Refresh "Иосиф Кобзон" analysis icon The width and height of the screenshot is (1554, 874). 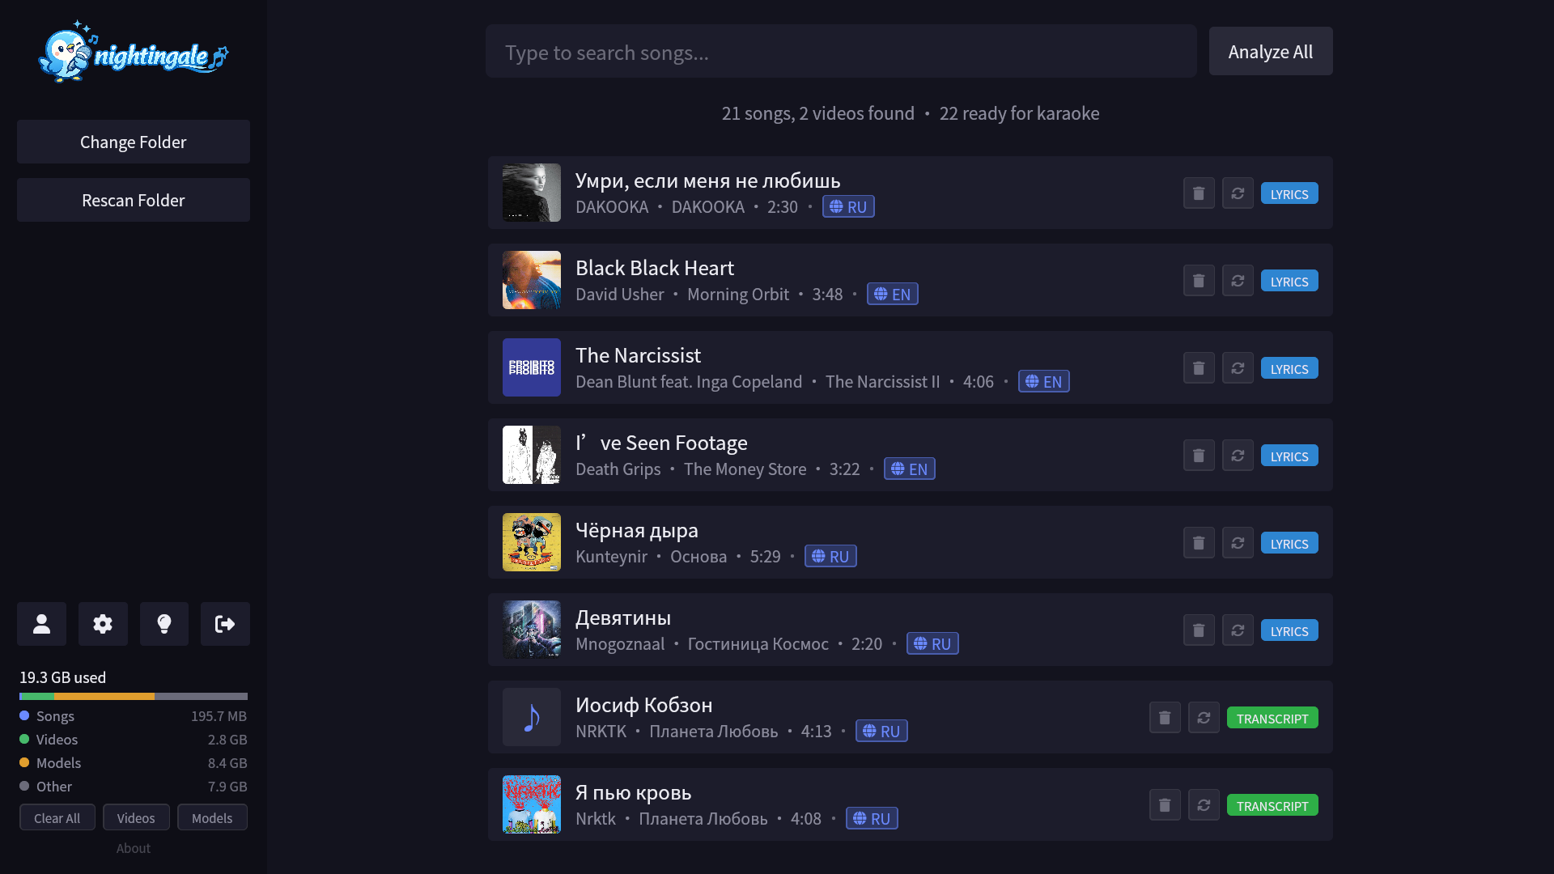point(1204,717)
